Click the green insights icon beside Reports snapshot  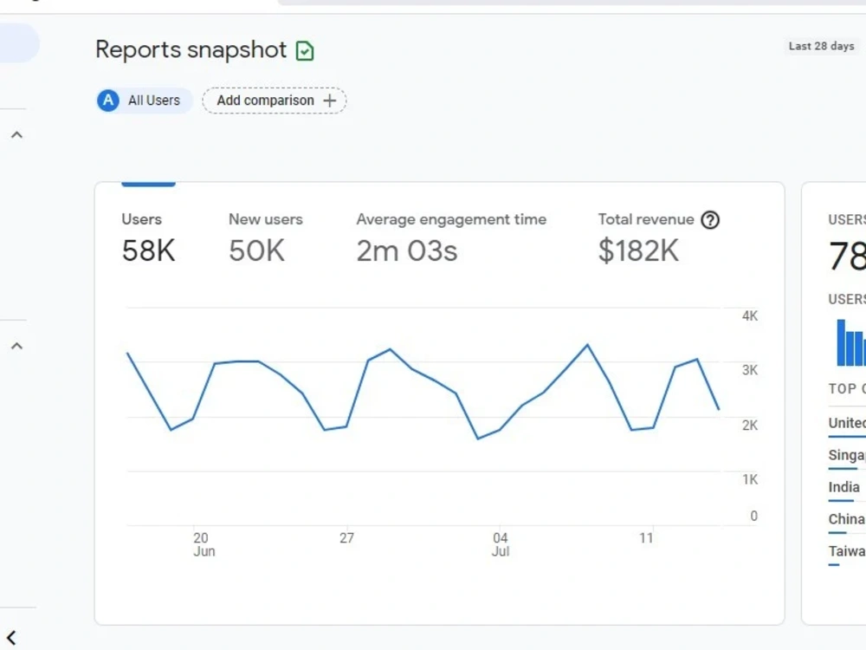pyautogui.click(x=305, y=51)
